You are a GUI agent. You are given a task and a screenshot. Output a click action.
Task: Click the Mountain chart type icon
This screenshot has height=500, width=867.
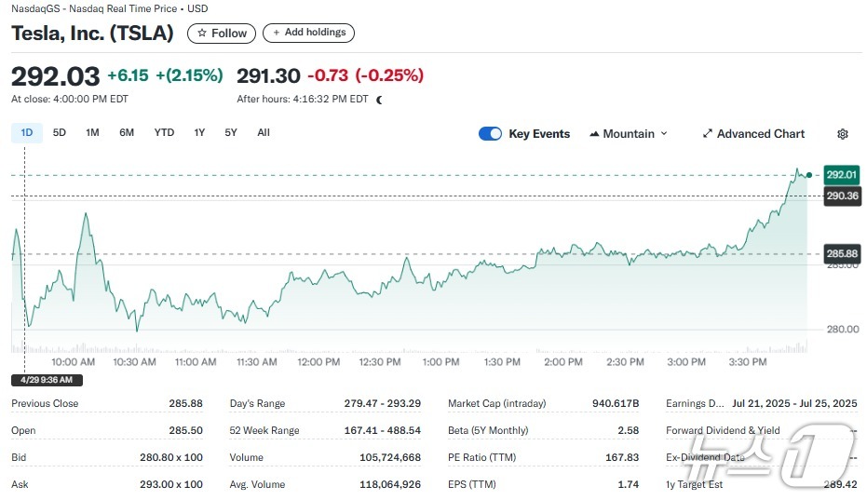[594, 134]
